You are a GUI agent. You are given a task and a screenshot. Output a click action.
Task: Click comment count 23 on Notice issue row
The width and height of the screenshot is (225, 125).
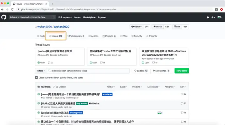click(183, 103)
